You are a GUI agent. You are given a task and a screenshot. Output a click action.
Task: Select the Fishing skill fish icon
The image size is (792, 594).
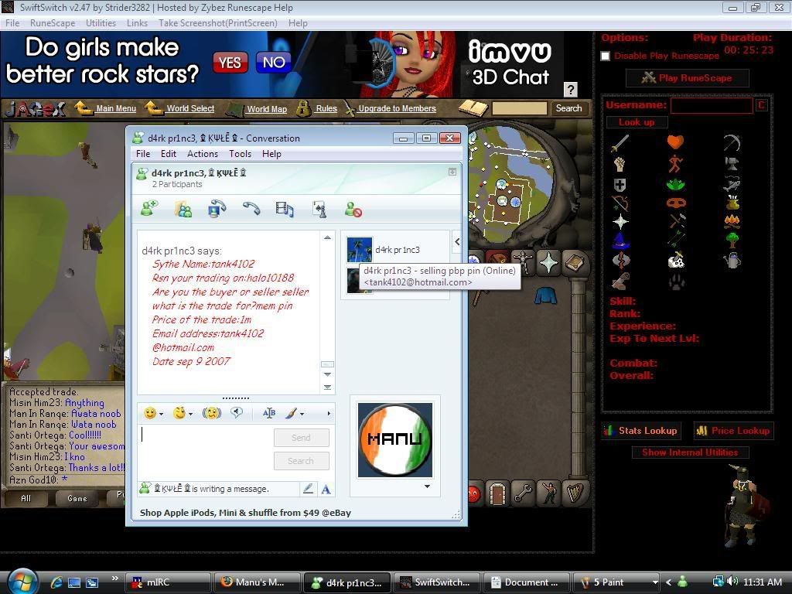pos(732,184)
